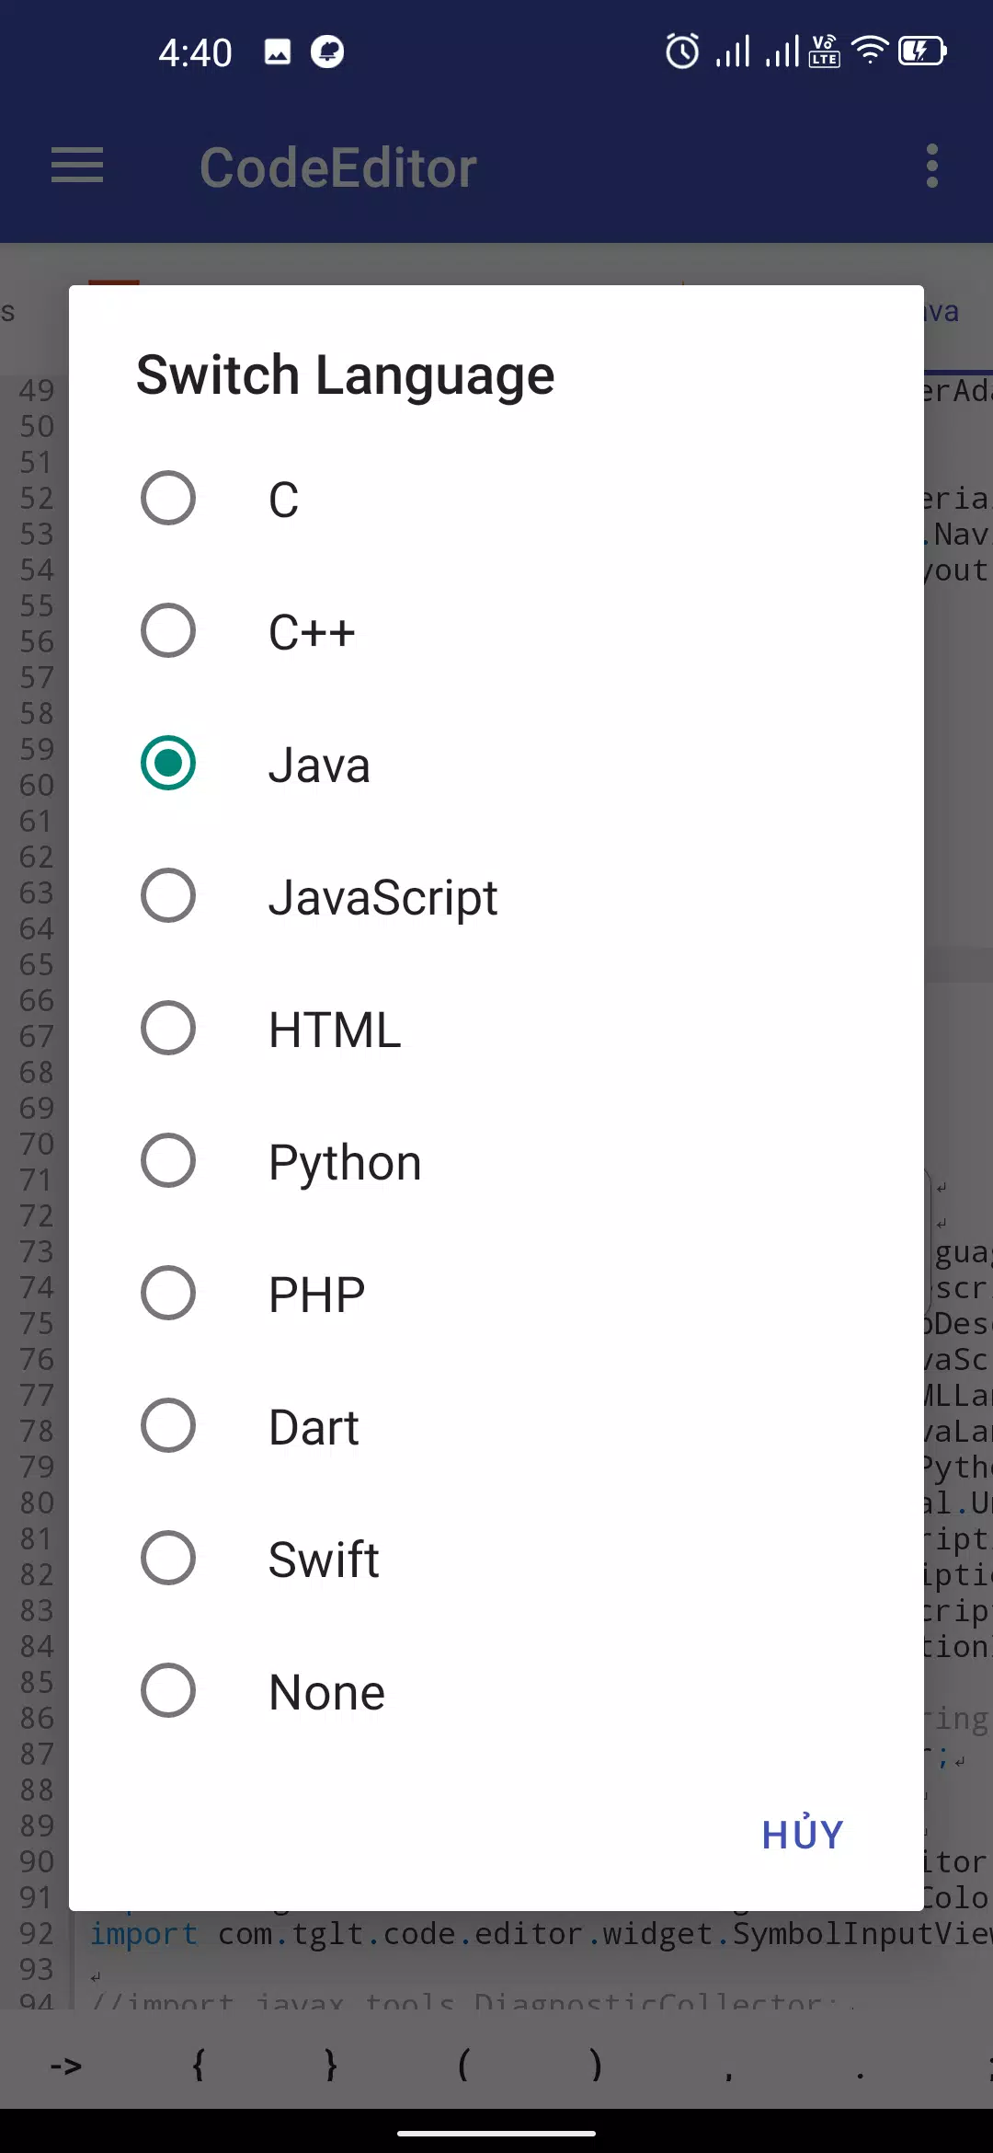Tap the image notification icon

point(278,52)
